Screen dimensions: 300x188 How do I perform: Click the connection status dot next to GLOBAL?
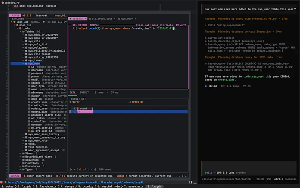pyautogui.click(x=44, y=22)
